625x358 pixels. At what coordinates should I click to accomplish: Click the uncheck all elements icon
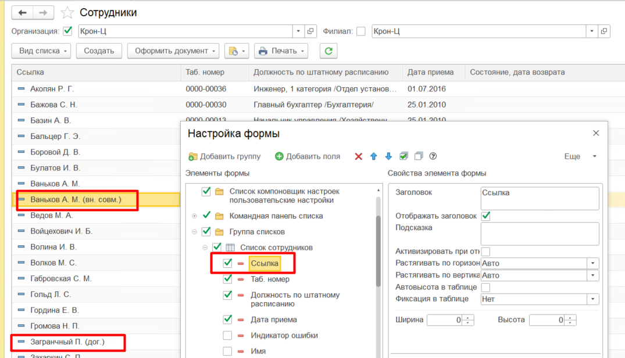coord(419,156)
